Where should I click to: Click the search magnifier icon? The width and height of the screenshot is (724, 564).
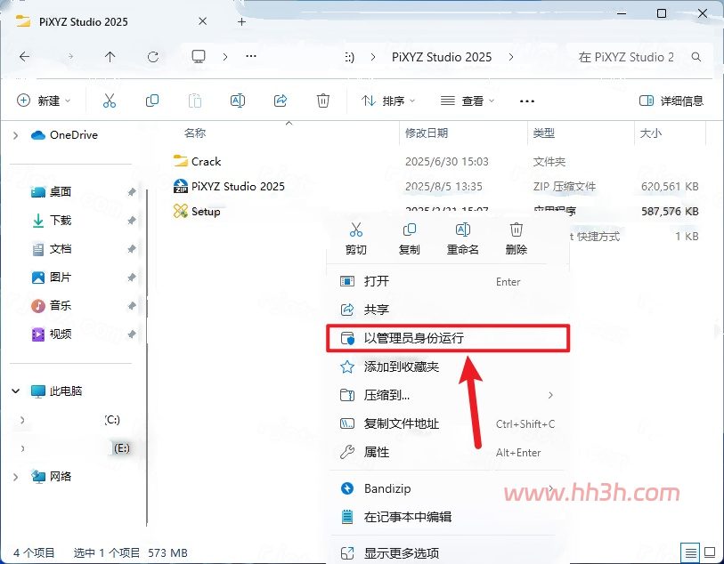pyautogui.click(x=696, y=57)
